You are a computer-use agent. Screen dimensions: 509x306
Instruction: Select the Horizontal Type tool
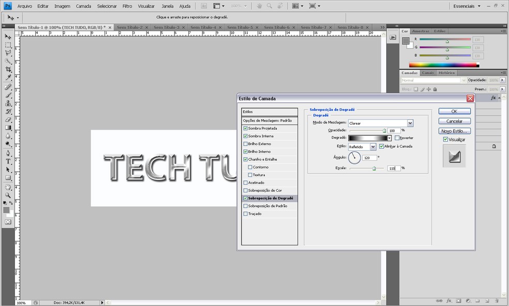8,161
